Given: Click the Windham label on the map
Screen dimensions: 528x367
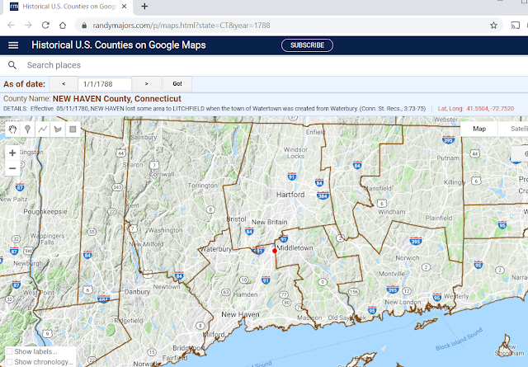Looking at the screenshot, I should point(392,212).
